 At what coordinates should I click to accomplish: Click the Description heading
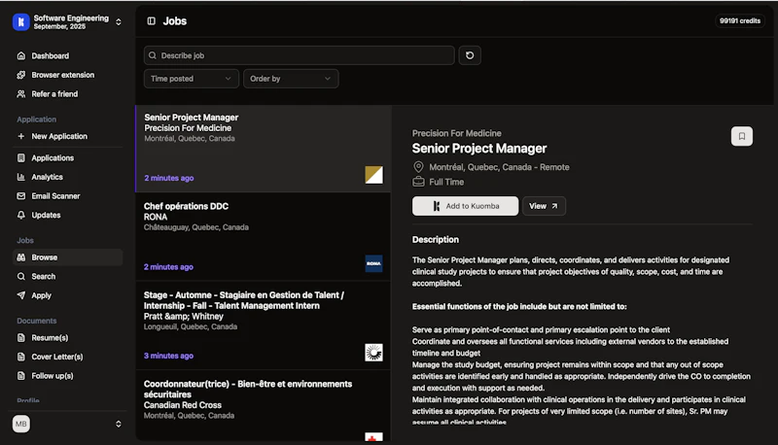point(435,239)
